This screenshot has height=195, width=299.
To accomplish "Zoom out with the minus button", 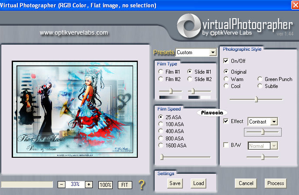I will (x=62, y=185).
